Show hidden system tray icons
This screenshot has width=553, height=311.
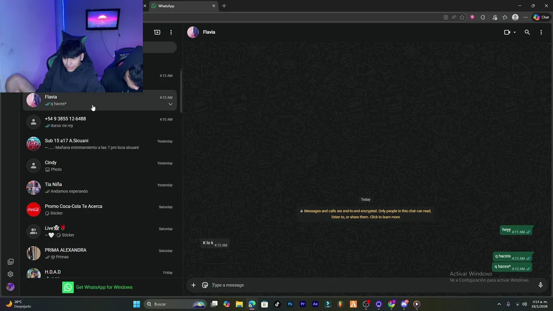(499, 304)
